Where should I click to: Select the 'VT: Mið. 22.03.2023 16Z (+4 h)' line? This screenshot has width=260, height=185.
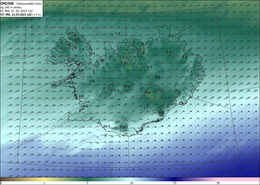(21, 14)
